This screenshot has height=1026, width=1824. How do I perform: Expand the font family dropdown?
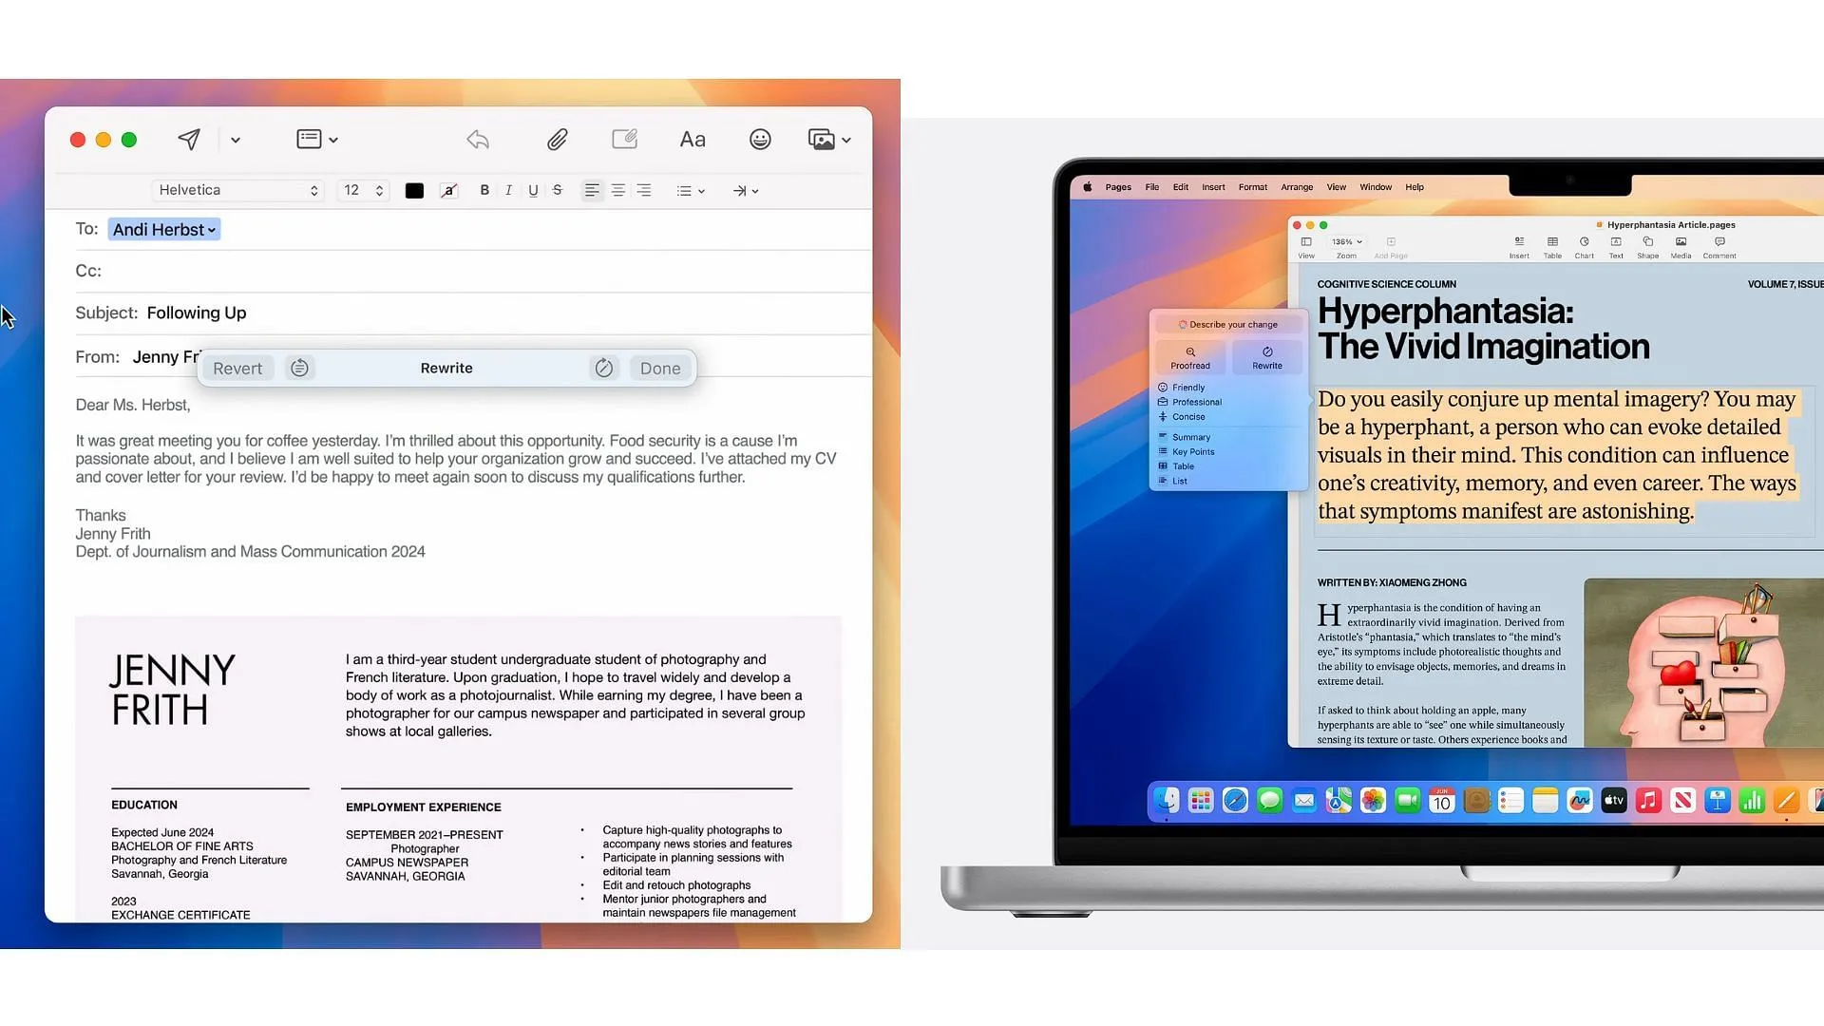click(x=313, y=190)
